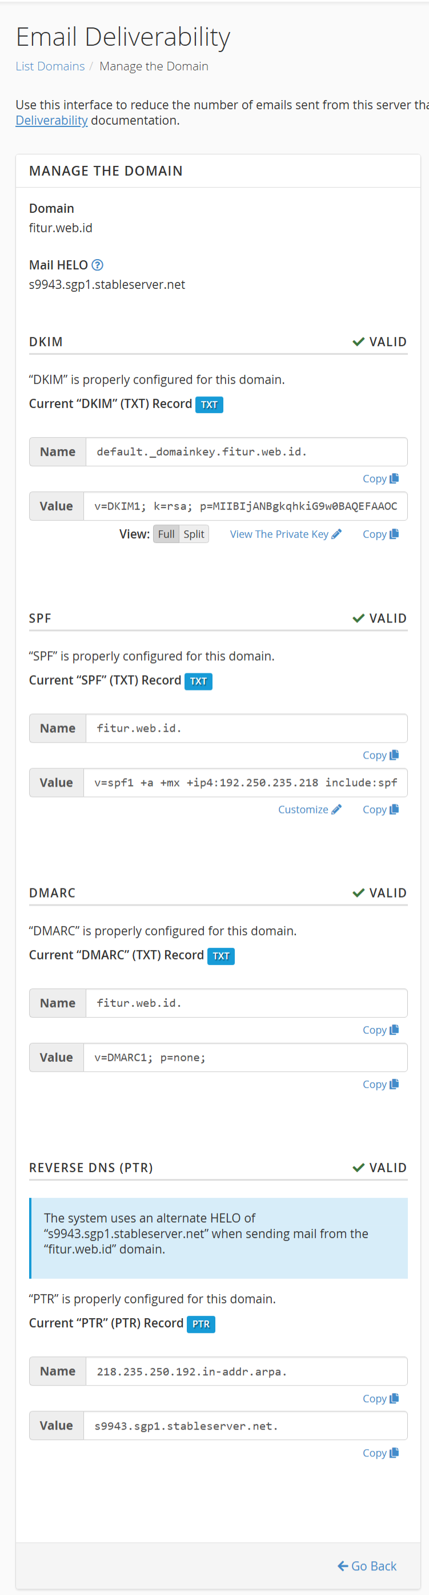Click the Go Back link
The width and height of the screenshot is (429, 1595).
367,1566
